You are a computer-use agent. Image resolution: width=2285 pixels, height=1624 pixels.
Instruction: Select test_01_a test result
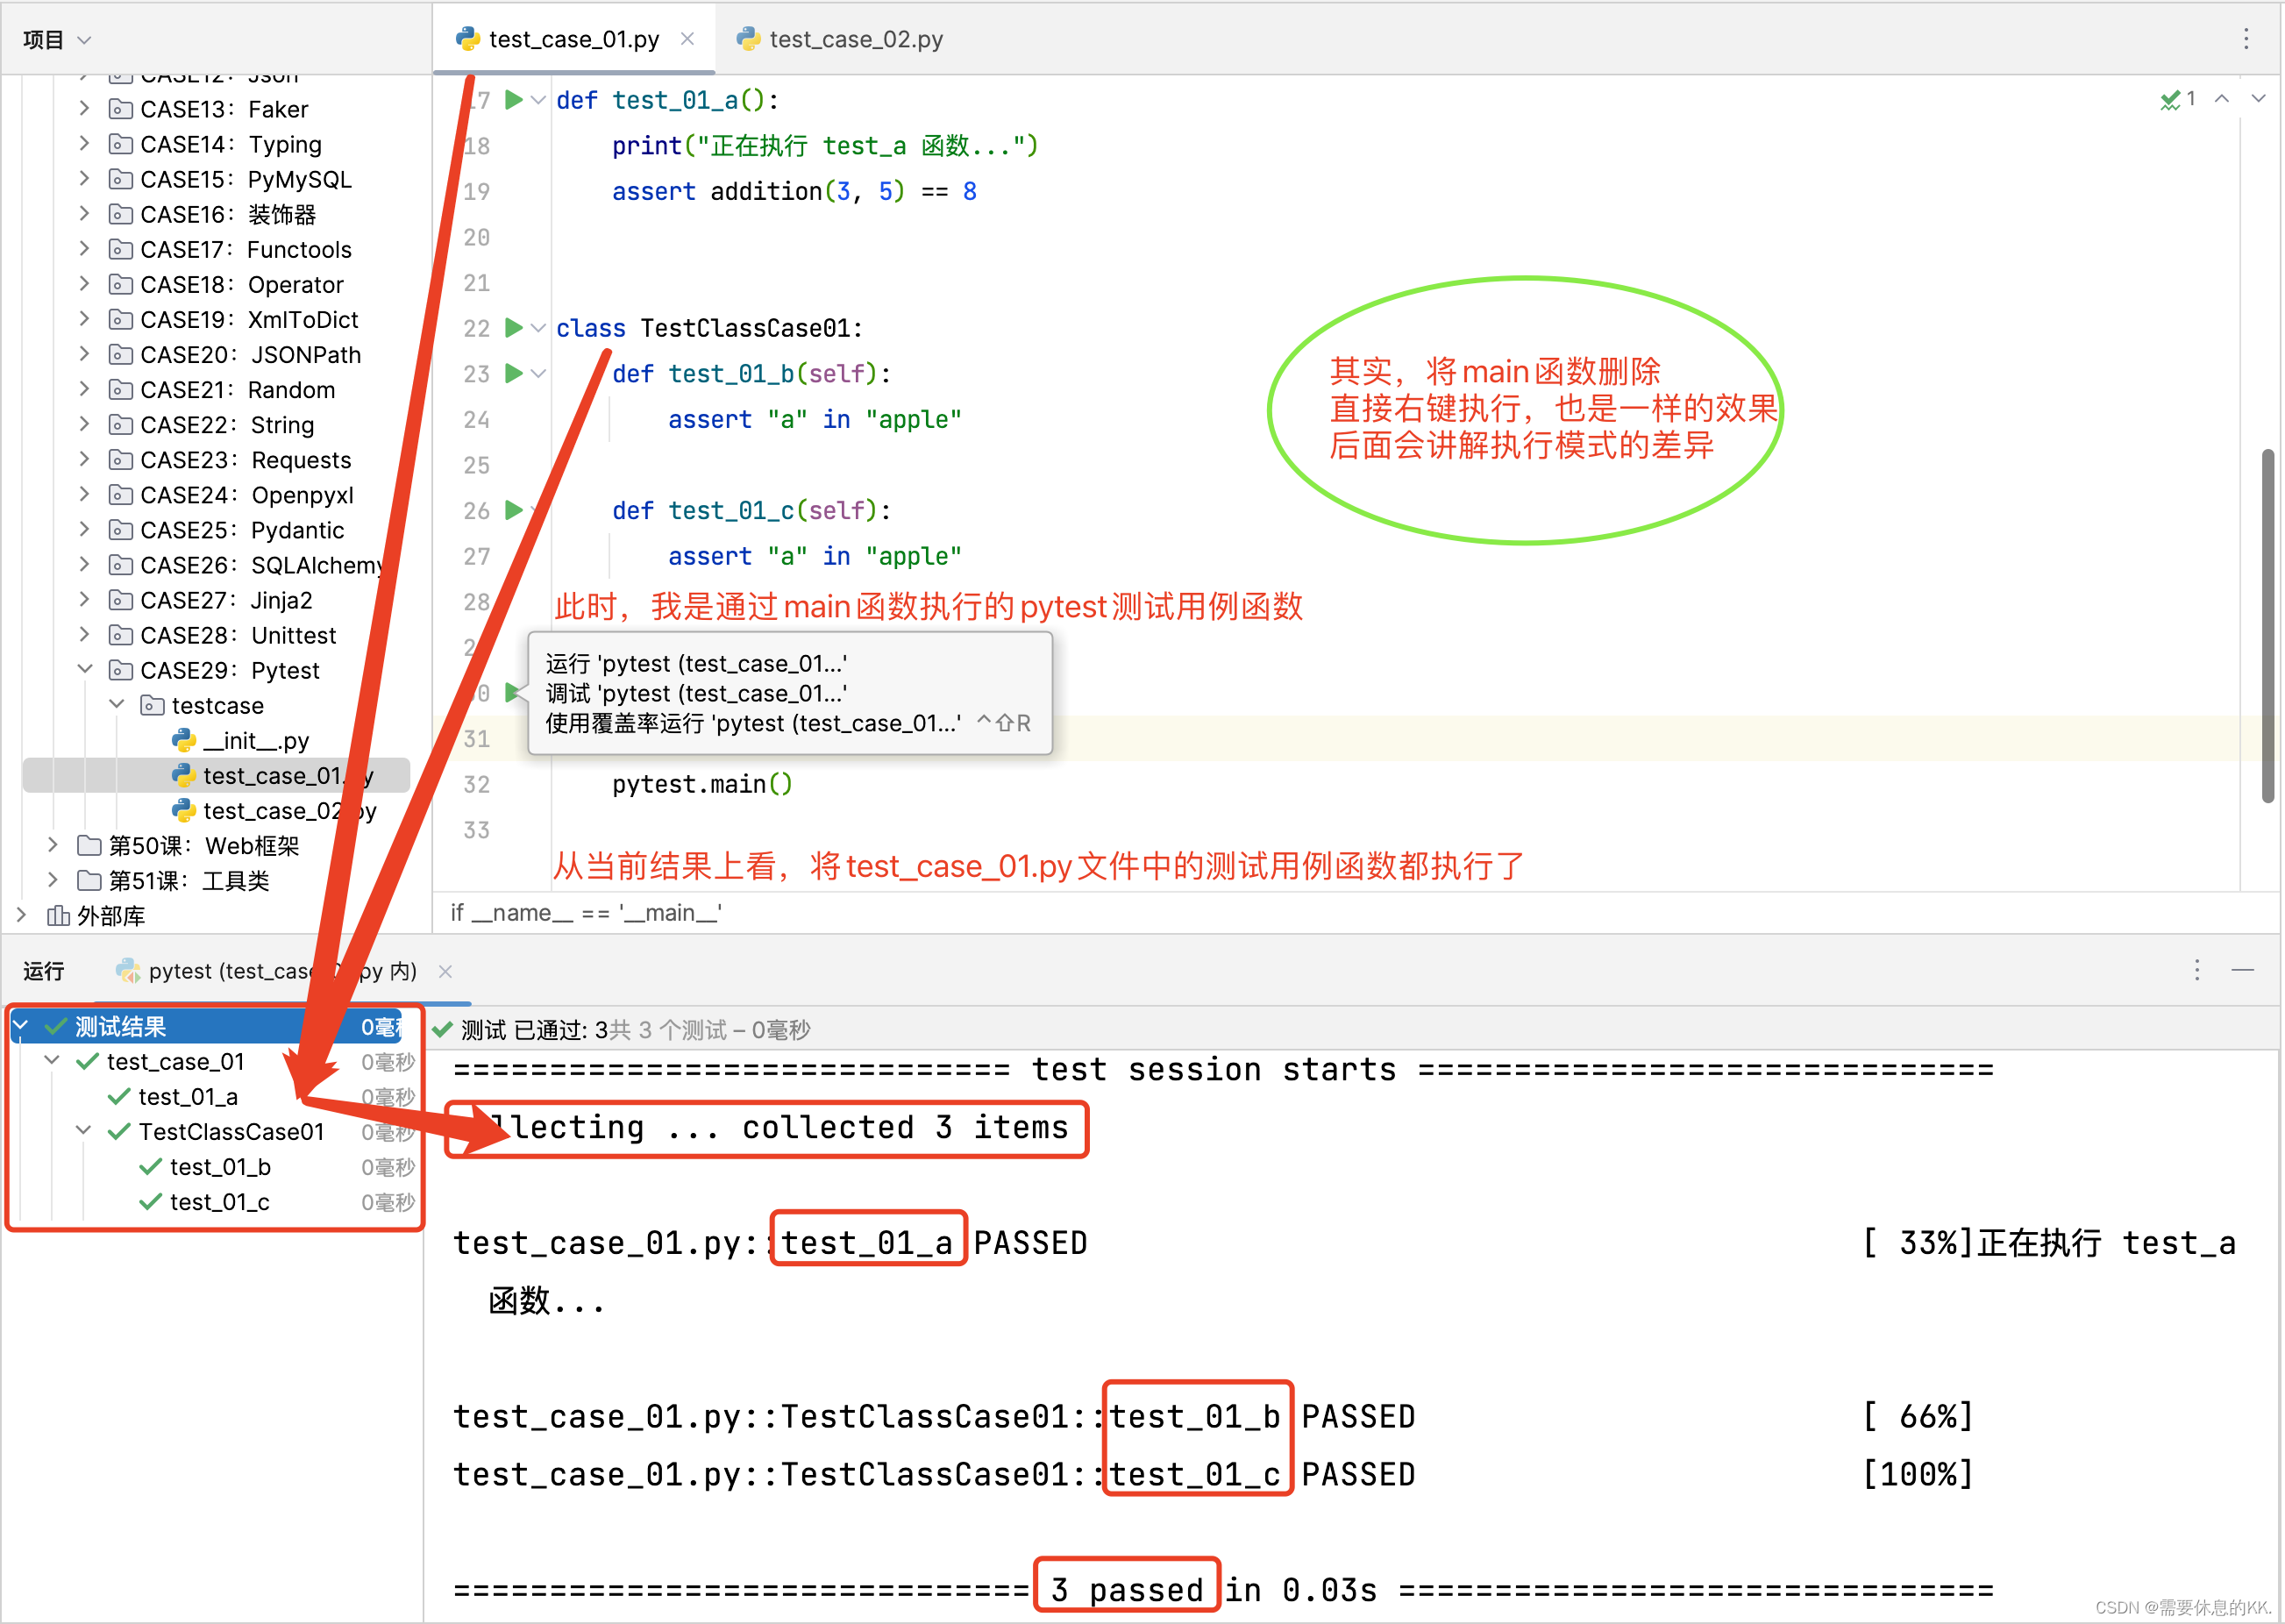(188, 1096)
